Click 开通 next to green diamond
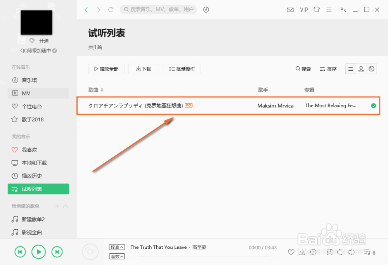Screen dimensions: 388x265 pyautogui.click(x=44, y=41)
